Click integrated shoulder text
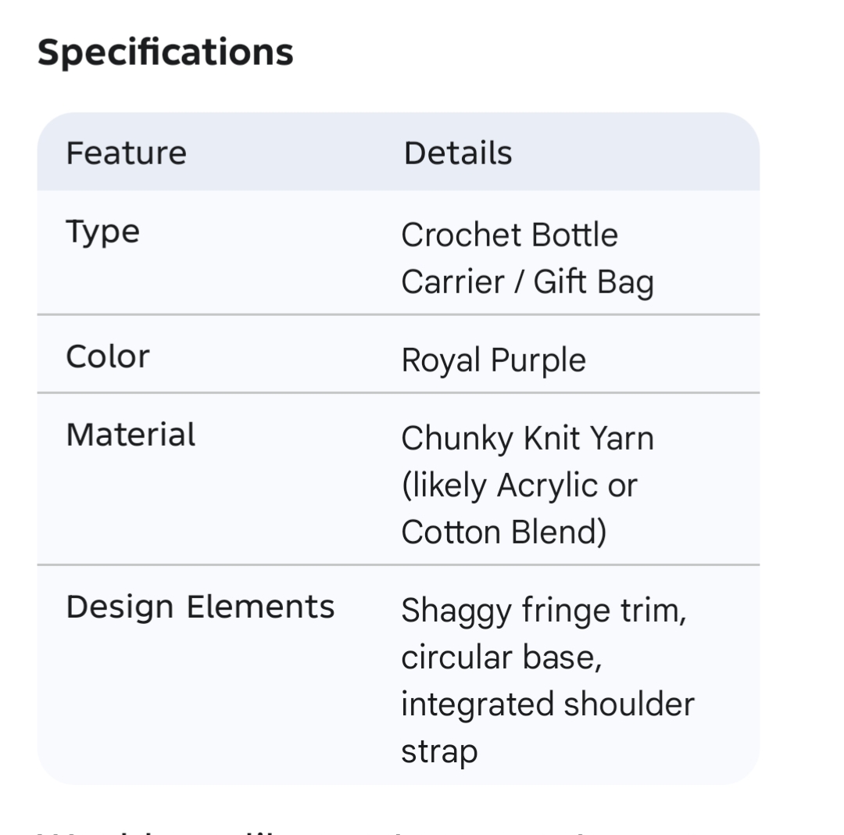Screen dimensions: 844x835 click(547, 704)
